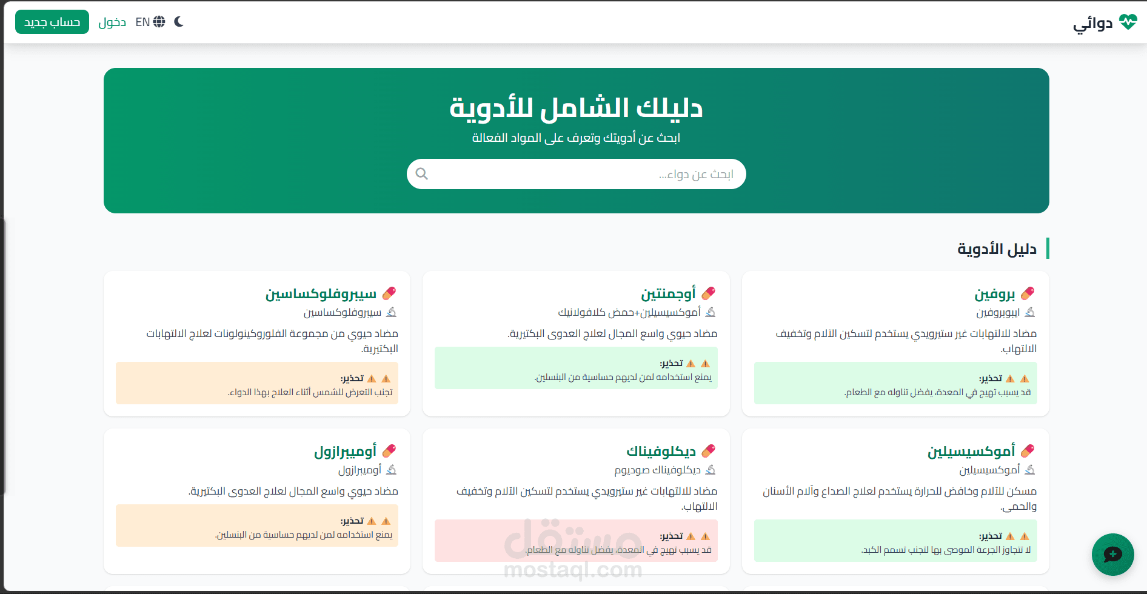The image size is (1147, 594).
Task: Click description مضاد حيوي من مجموعة الفلوروكينولونات
Action: [272, 341]
